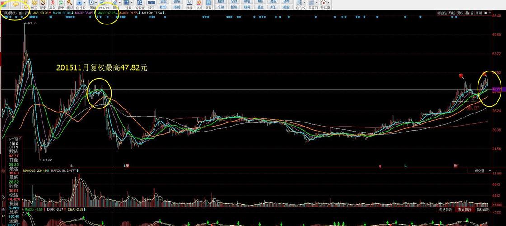The height and width of the screenshot is (226, 506).
Task: Toggle the 均线 moving average display
Action: (452, 13)
